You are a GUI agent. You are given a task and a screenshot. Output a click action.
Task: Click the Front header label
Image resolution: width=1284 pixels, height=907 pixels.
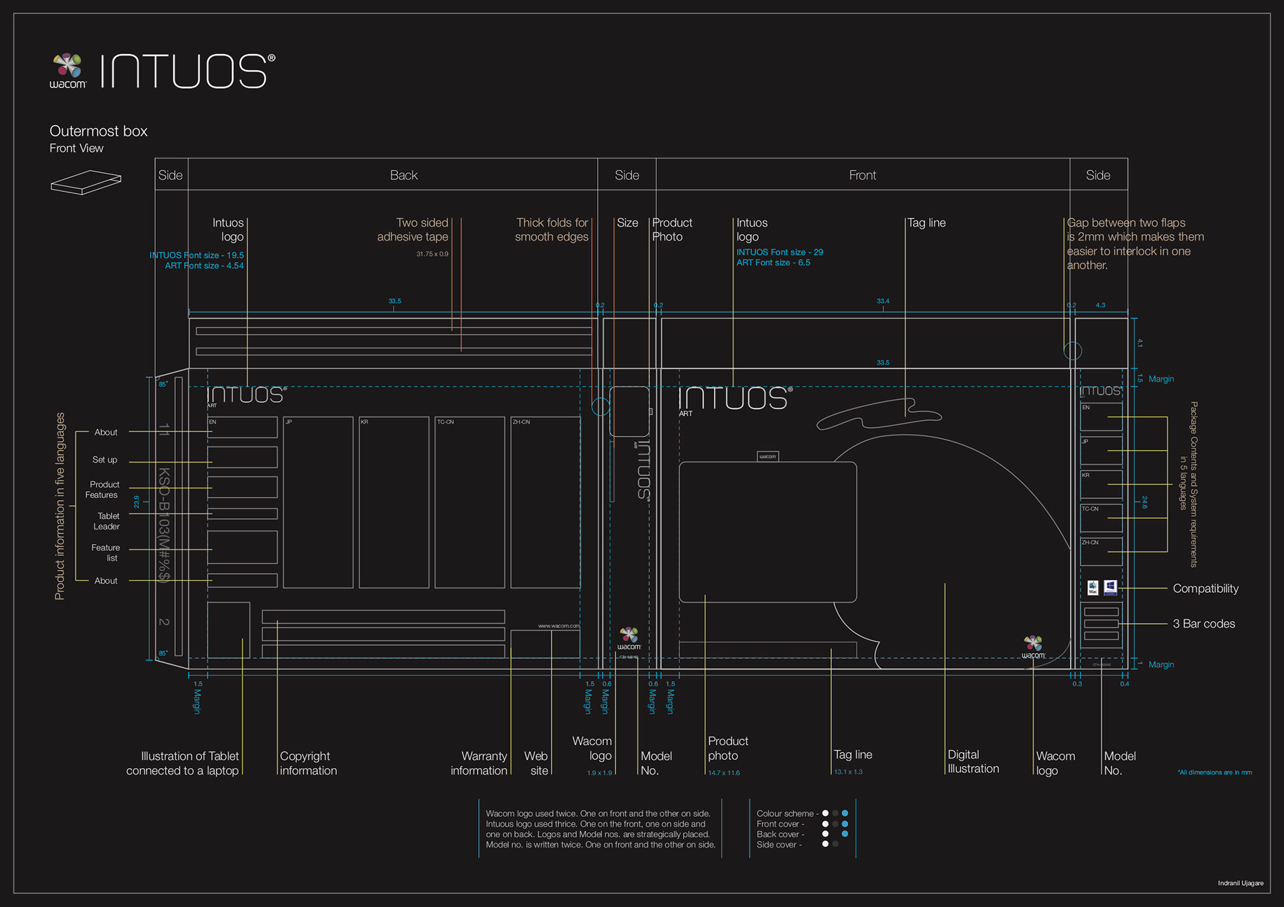[x=862, y=175]
